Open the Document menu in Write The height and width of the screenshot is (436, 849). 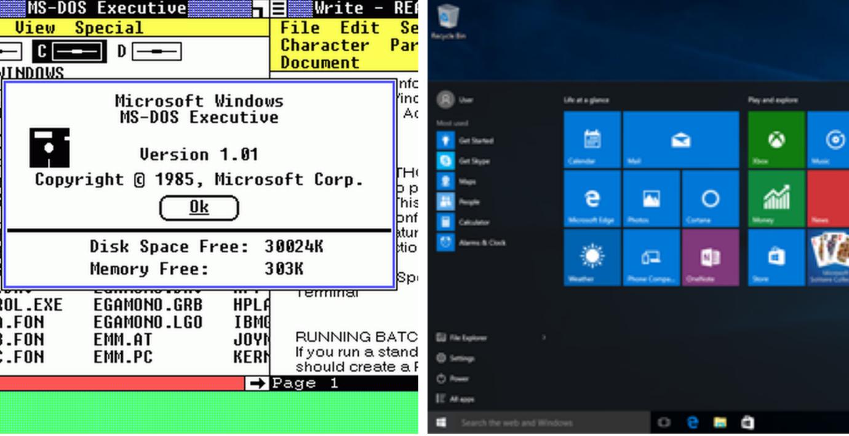pyautogui.click(x=320, y=62)
